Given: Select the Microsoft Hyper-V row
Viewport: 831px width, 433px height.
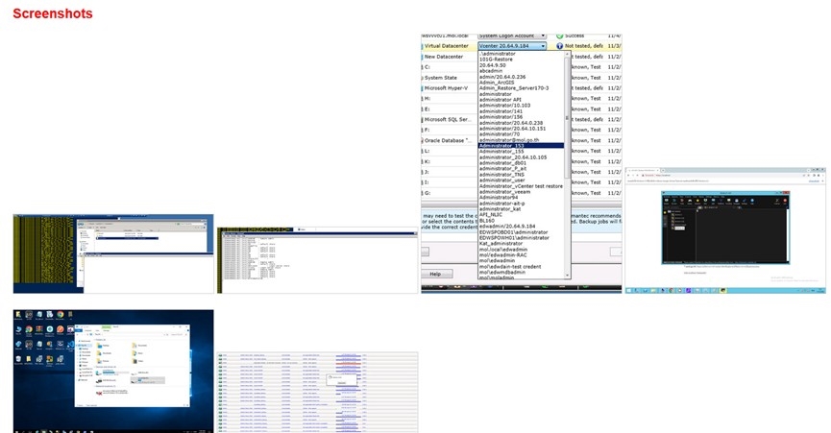Looking at the screenshot, I should [447, 88].
